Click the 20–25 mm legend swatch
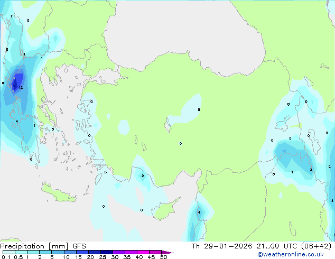 [x=95, y=252]
